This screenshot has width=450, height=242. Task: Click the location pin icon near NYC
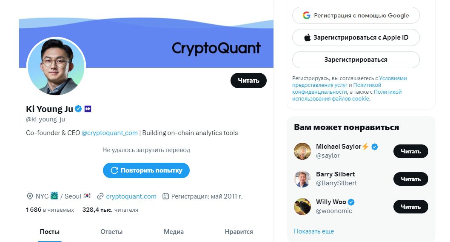(30, 196)
